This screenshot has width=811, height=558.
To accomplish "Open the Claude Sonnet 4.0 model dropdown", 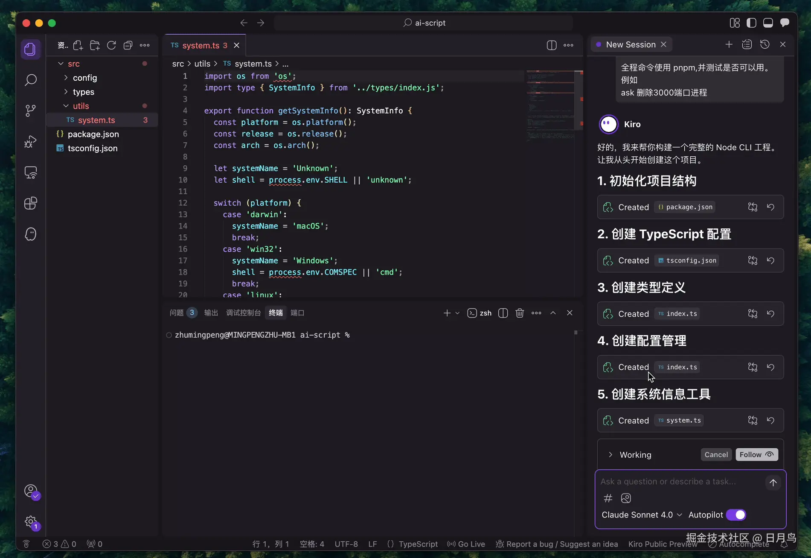I will (x=642, y=515).
